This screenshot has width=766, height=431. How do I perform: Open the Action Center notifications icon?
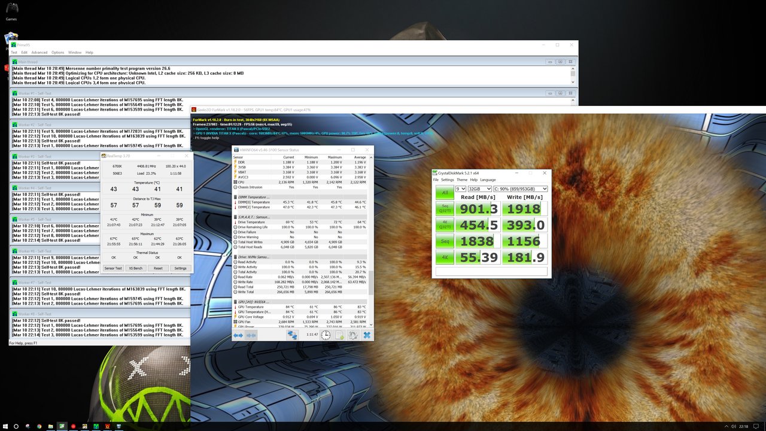[756, 426]
